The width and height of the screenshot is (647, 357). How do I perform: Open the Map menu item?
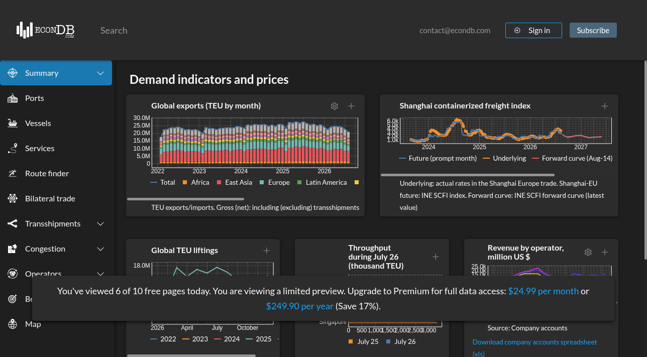(56, 324)
